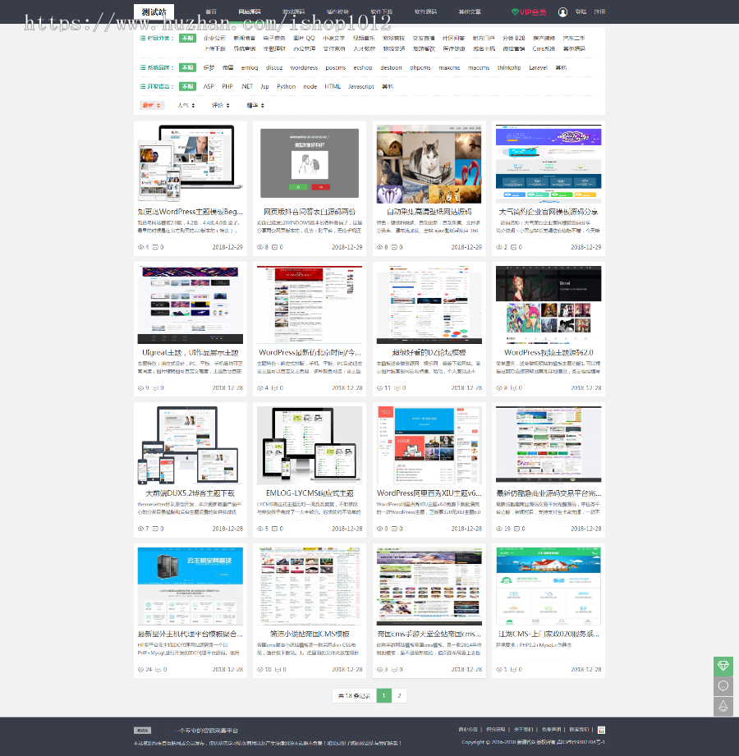Image resolution: width=739 pixels, height=756 pixels.
Task: Filter by thinkphp system brand
Action: click(509, 68)
